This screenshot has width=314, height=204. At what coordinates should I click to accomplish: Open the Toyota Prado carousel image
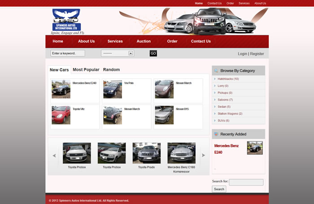(146, 153)
